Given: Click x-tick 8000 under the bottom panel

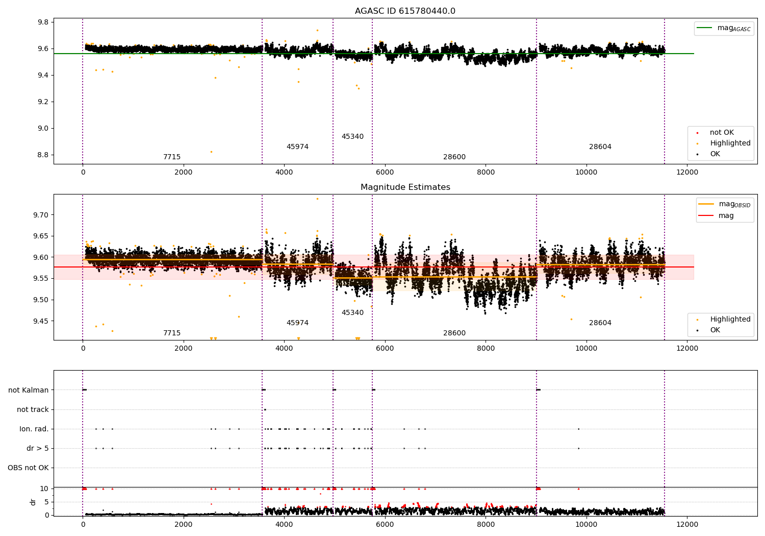Looking at the screenshot, I should (486, 524).
